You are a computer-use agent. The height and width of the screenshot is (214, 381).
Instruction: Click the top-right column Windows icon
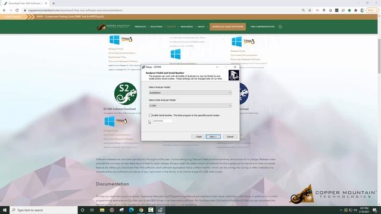click(237, 42)
